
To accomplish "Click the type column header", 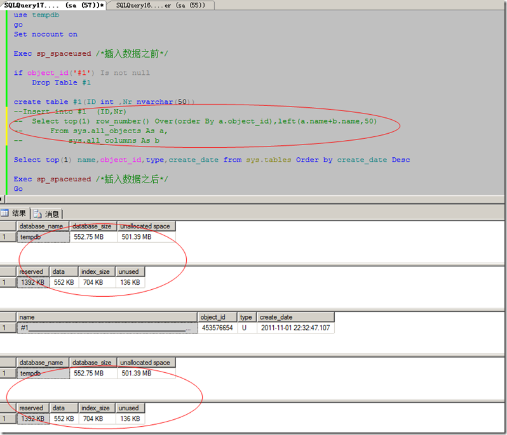I will pyautogui.click(x=247, y=317).
